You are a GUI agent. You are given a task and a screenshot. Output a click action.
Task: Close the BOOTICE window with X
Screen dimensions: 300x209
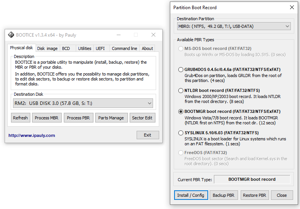(153, 35)
